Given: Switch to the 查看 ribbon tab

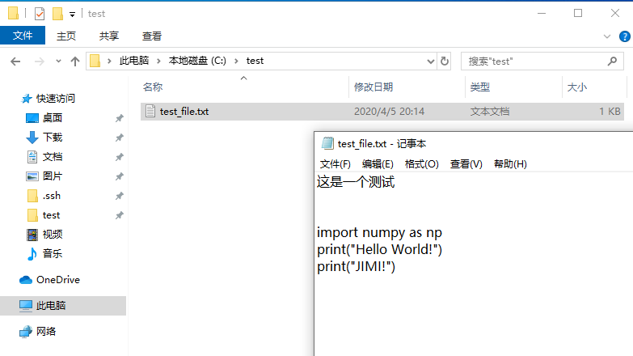Looking at the screenshot, I should coord(152,36).
